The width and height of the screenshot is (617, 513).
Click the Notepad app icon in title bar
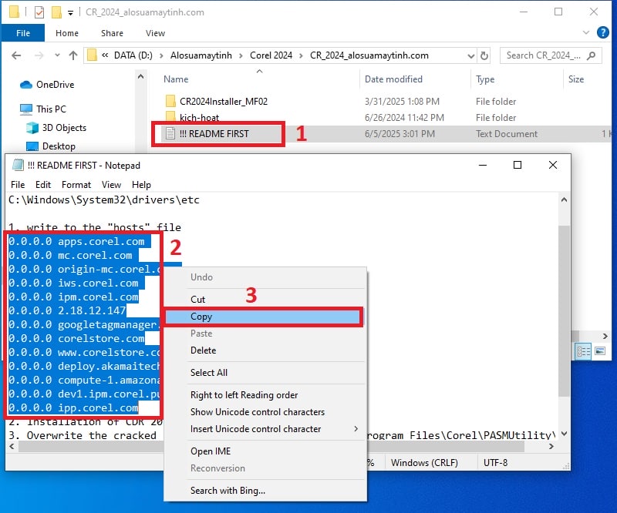click(x=18, y=165)
